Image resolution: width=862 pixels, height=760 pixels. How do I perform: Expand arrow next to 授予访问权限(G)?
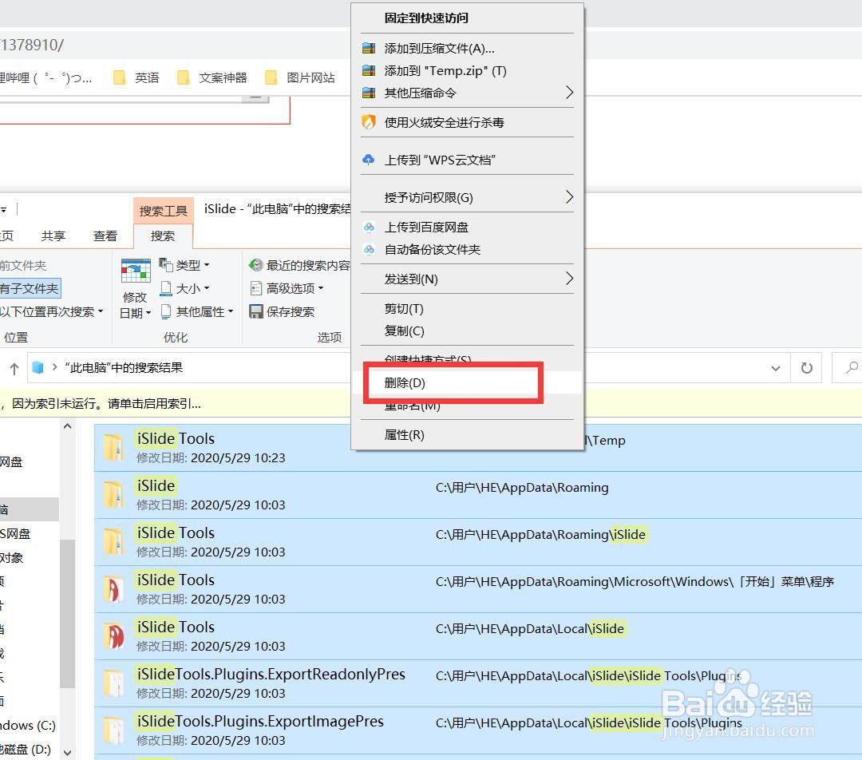pyautogui.click(x=570, y=197)
